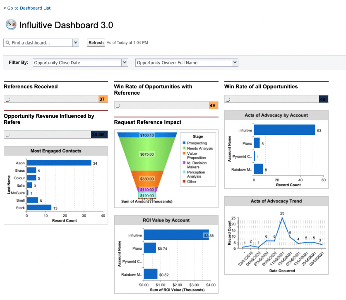The height and width of the screenshot is (300, 346).
Task: Click the Prospecting $100.10 funnel segment
Action: 147,135
